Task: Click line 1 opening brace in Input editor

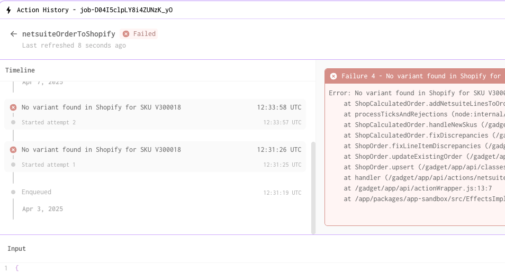Action: click(17, 268)
